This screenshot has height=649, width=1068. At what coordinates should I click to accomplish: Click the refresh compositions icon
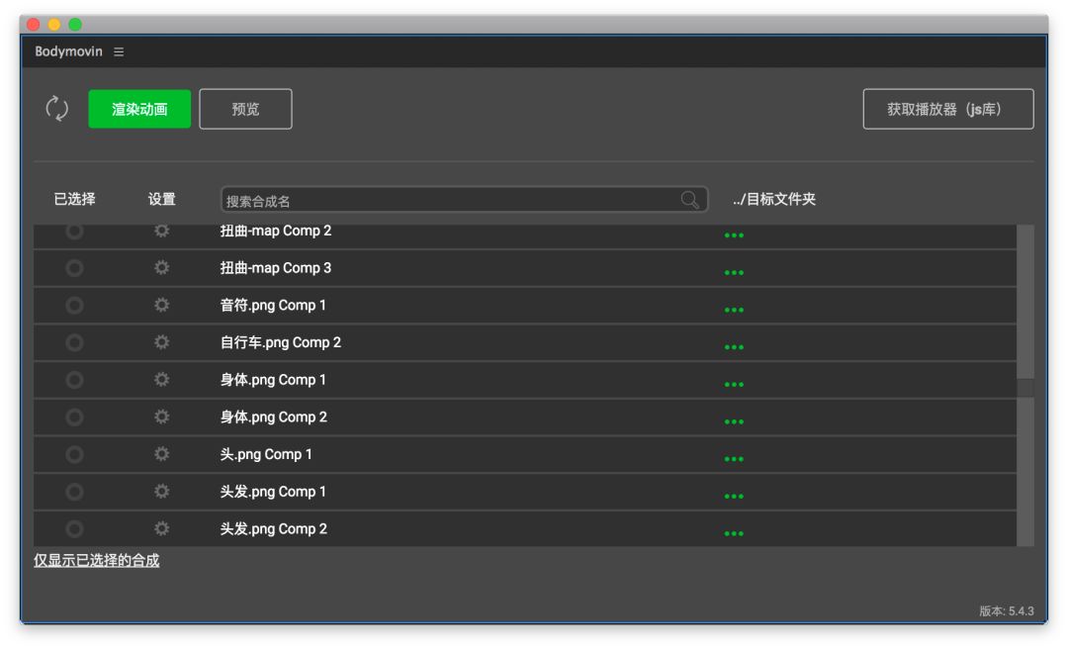(x=57, y=109)
